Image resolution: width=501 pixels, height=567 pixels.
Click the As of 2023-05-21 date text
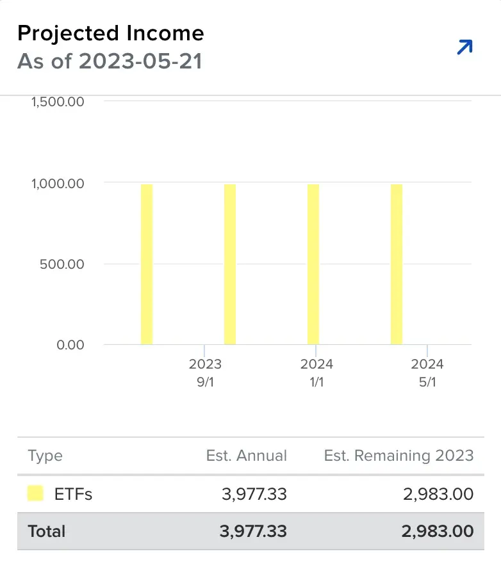110,62
